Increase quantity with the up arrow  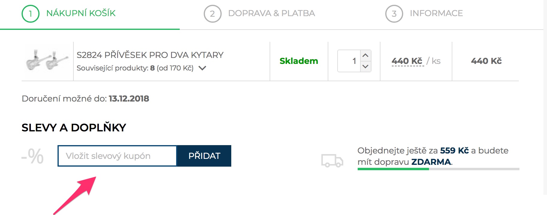pos(365,56)
